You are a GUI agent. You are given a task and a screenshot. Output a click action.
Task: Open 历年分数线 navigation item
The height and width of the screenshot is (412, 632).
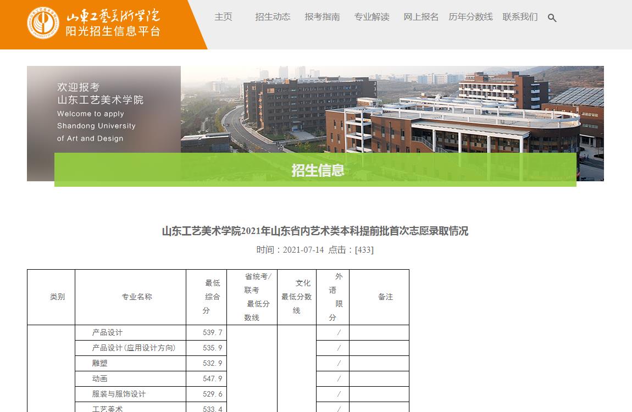coord(471,17)
